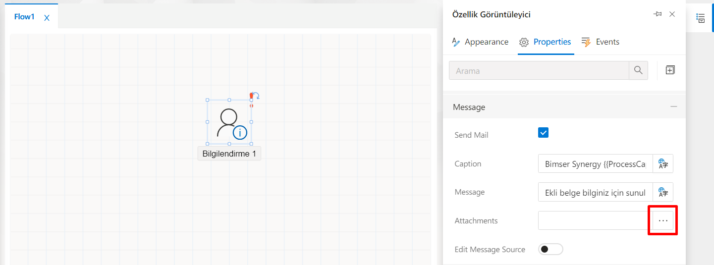
Task: Collapse the Message section
Action: (673, 106)
